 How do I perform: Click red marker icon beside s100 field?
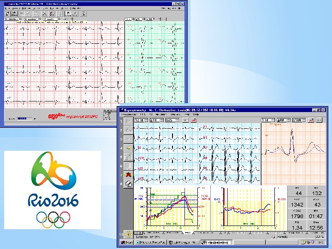(x=311, y=120)
